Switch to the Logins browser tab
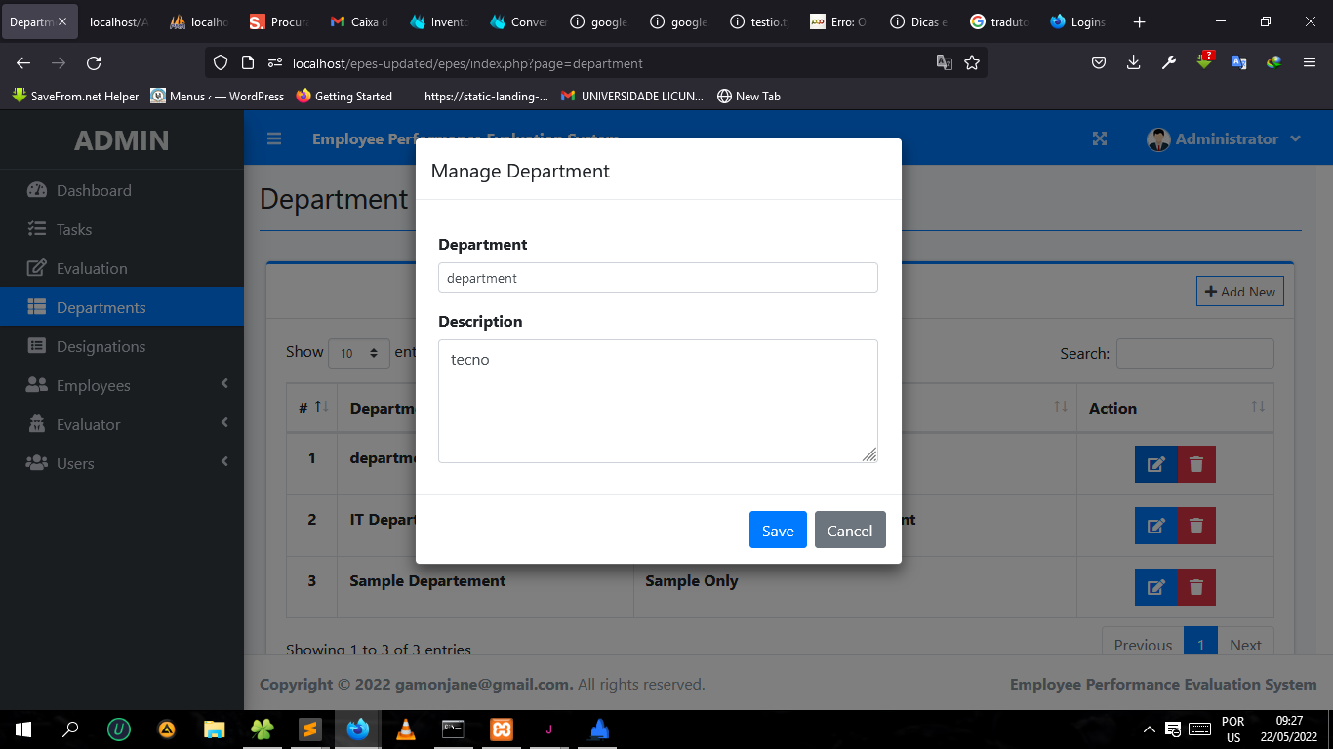 (1080, 22)
